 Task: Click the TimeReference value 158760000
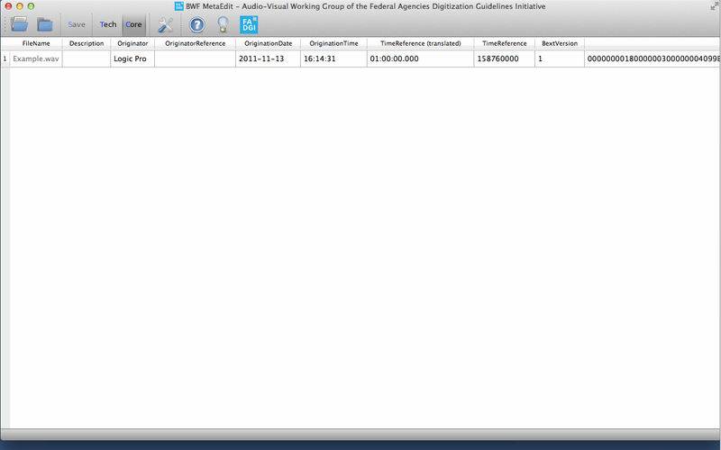coord(505,58)
